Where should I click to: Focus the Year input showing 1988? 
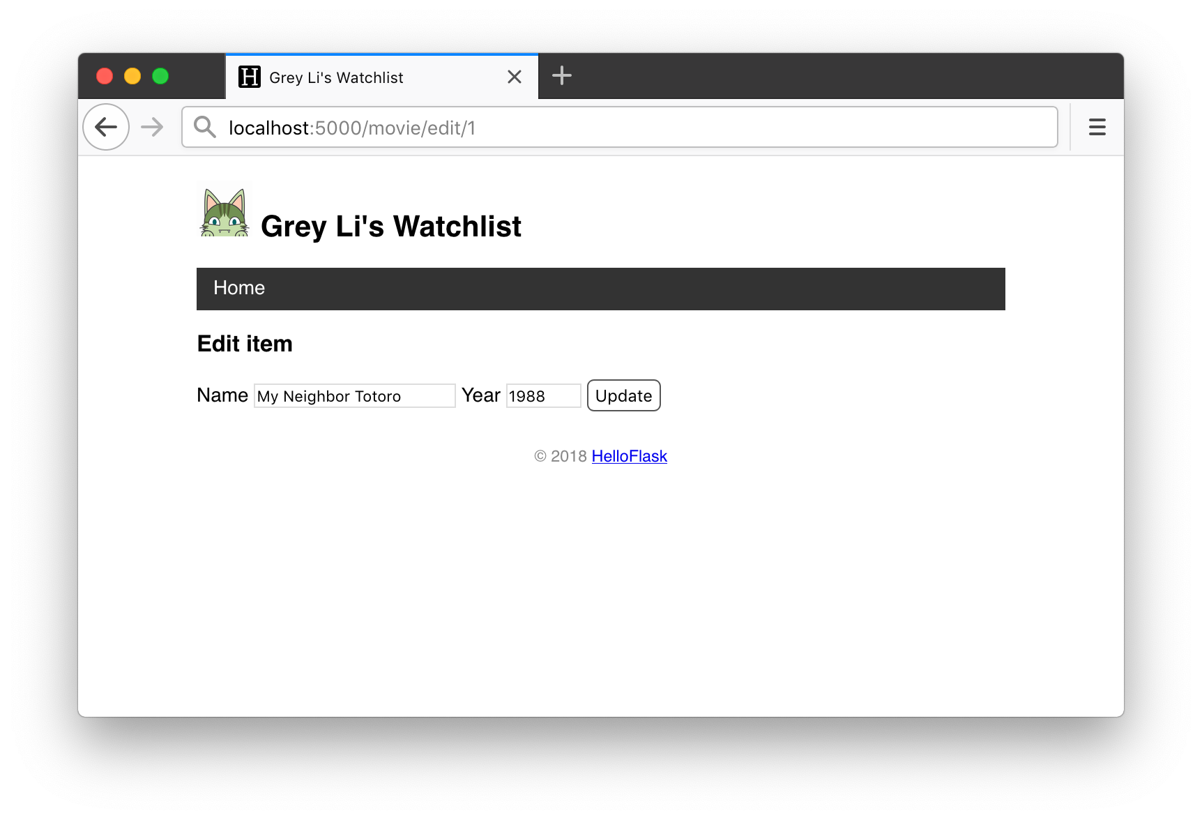coord(543,396)
